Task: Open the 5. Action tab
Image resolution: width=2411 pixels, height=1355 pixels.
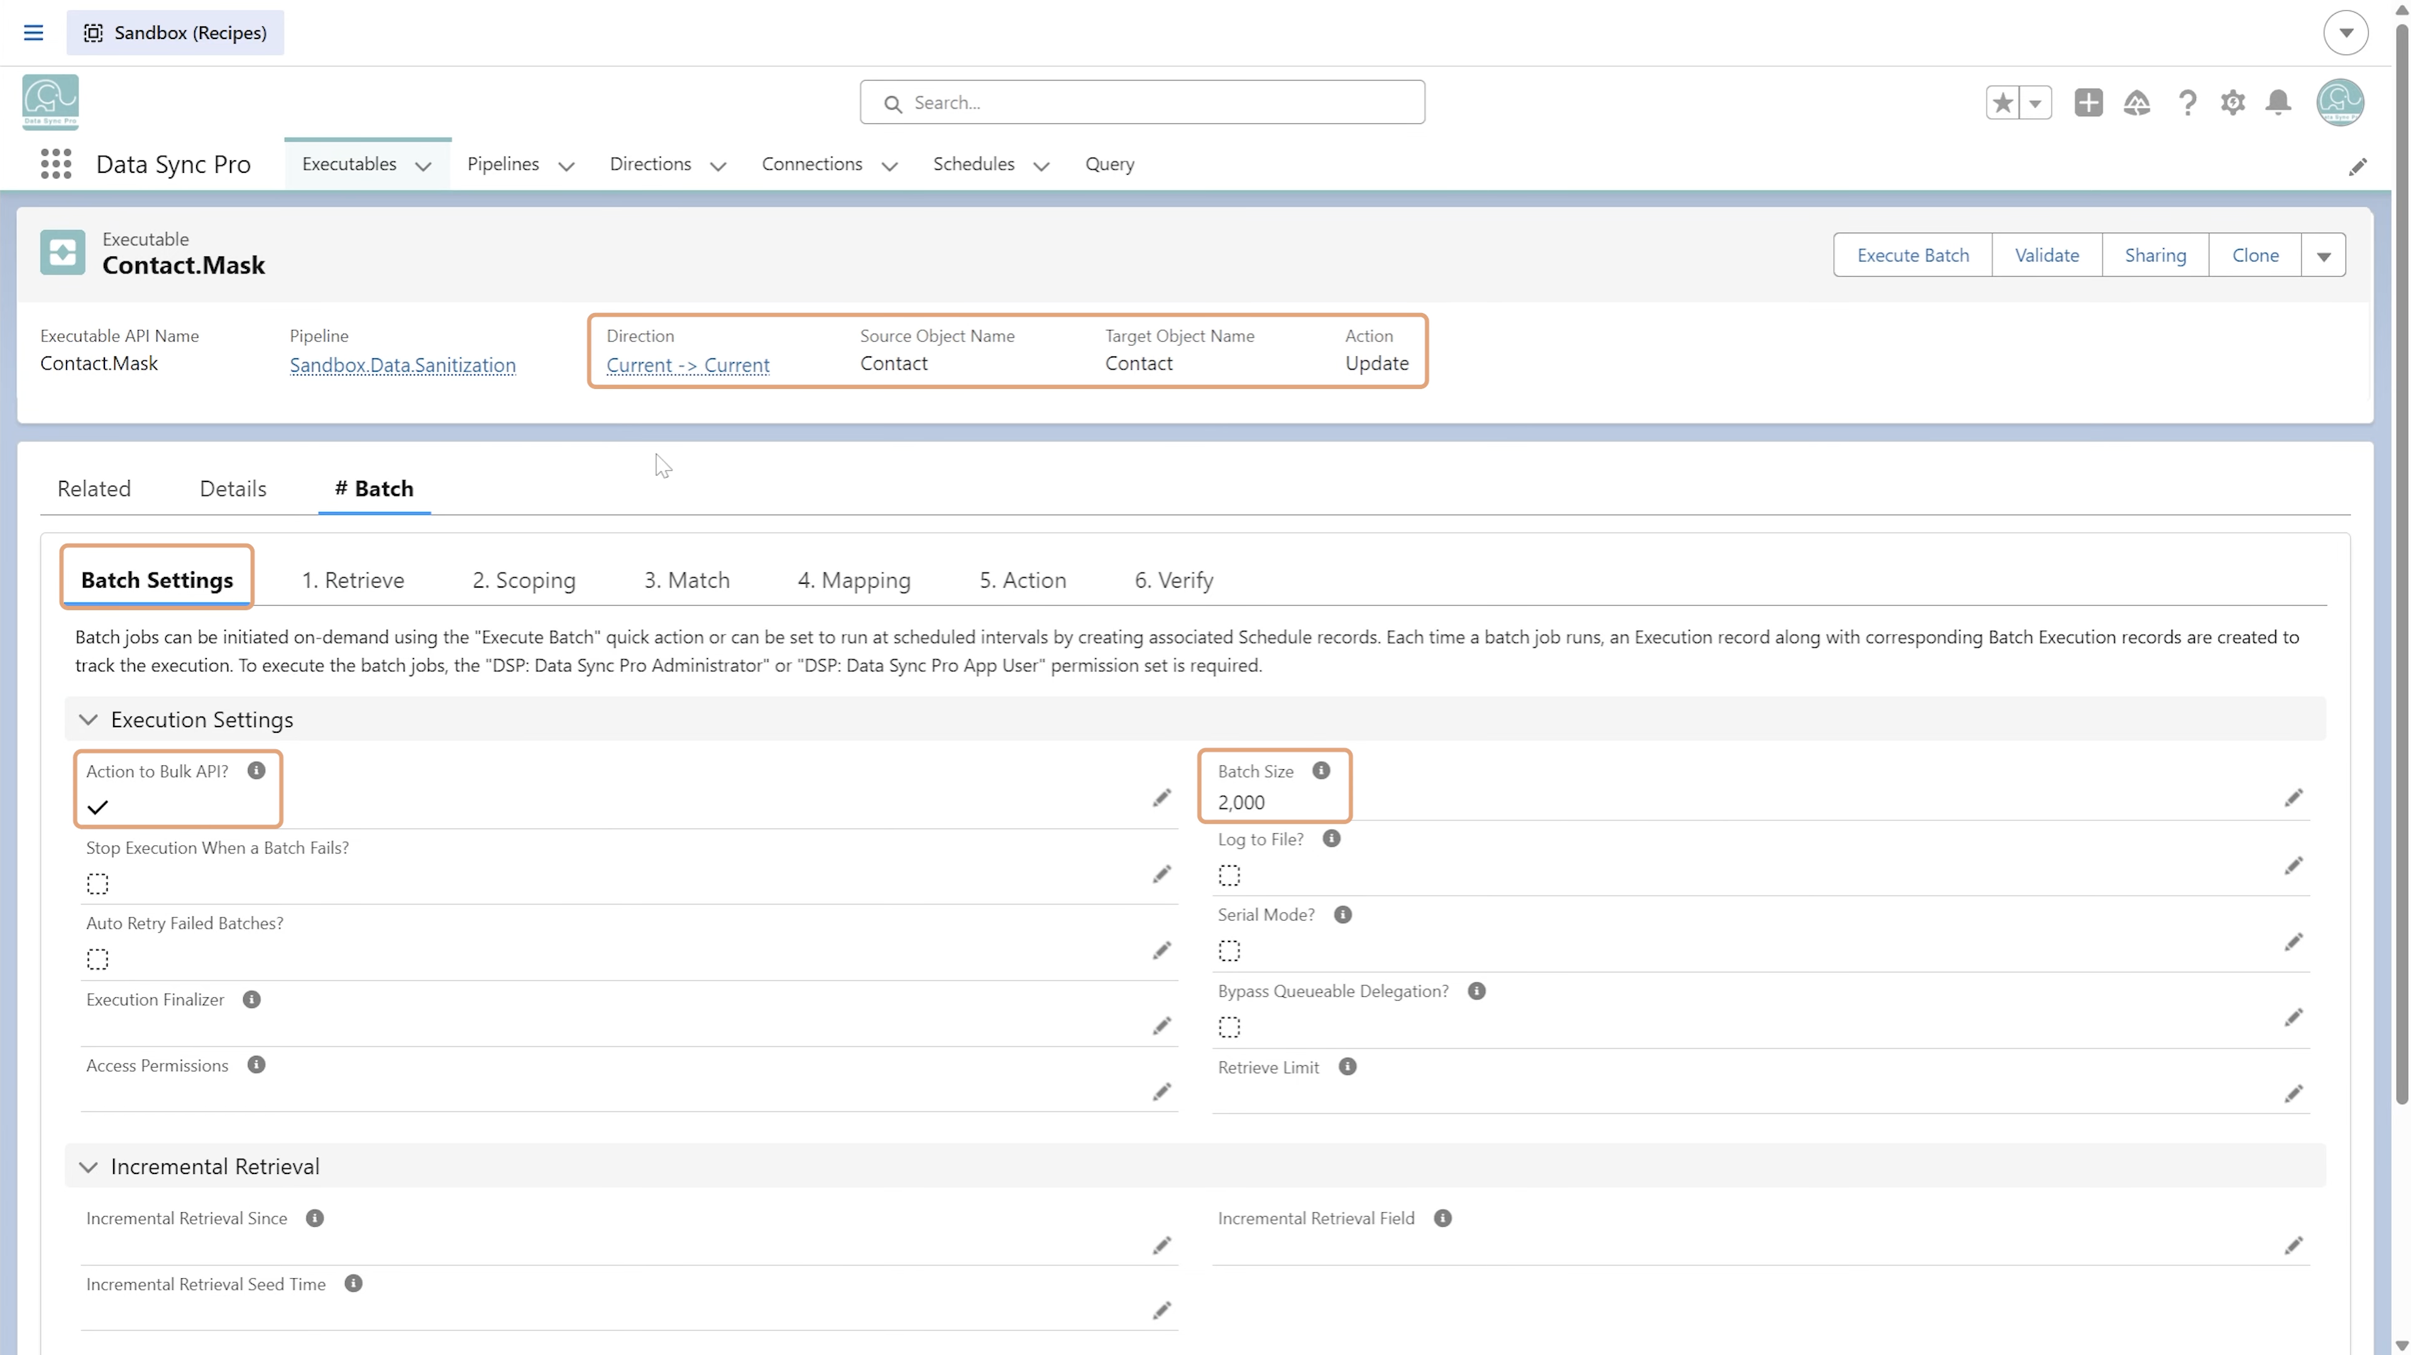Action: [x=1023, y=580]
